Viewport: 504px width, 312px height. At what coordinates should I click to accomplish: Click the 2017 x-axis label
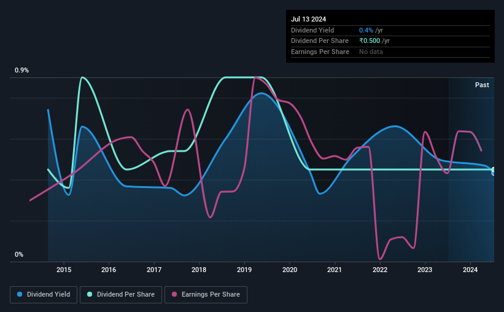(x=154, y=270)
